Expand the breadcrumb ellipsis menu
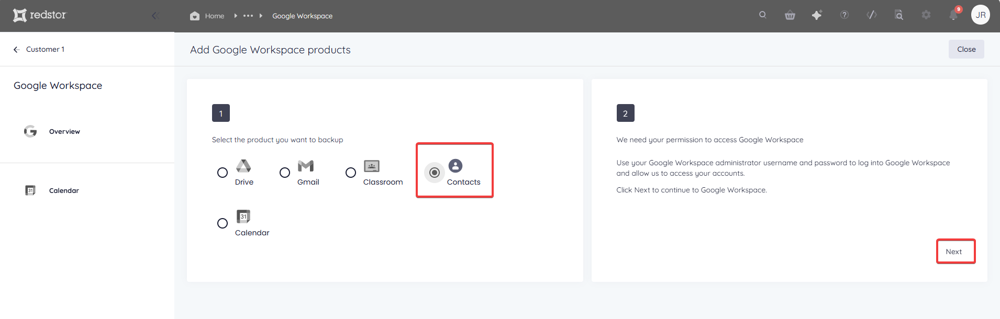The height and width of the screenshot is (319, 1000). [248, 16]
